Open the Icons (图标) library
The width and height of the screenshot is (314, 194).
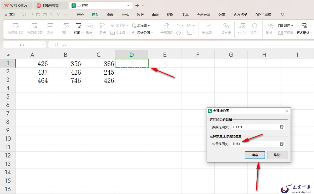point(103,29)
